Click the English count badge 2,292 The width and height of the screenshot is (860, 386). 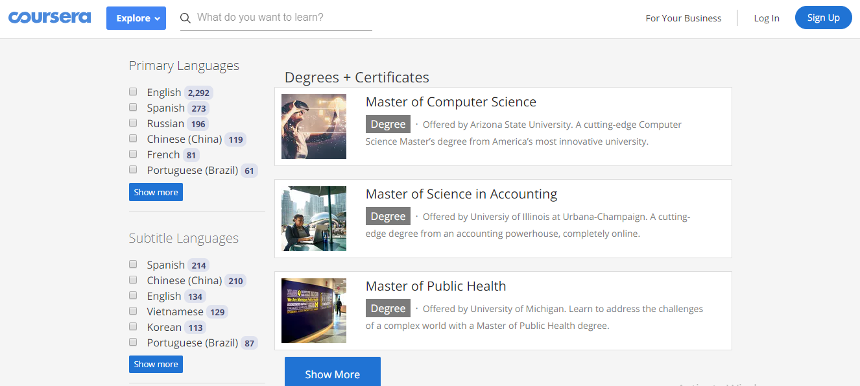(198, 93)
